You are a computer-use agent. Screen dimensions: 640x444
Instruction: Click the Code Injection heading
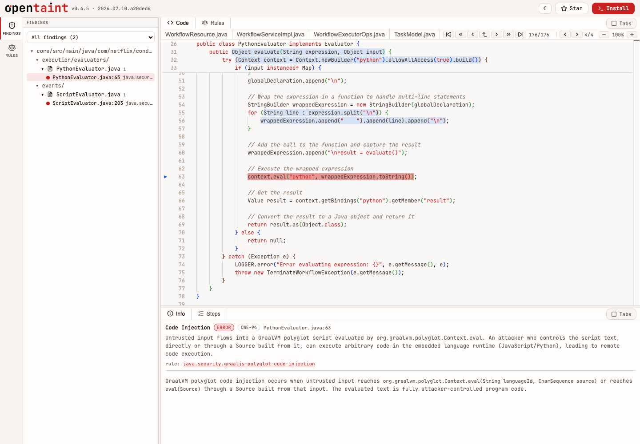click(188, 328)
